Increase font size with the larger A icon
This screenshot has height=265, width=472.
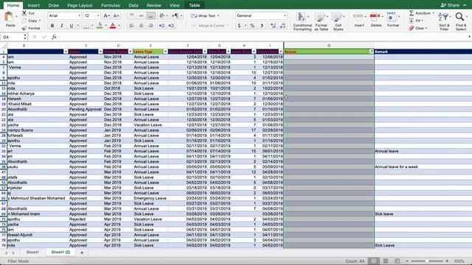pos(106,15)
